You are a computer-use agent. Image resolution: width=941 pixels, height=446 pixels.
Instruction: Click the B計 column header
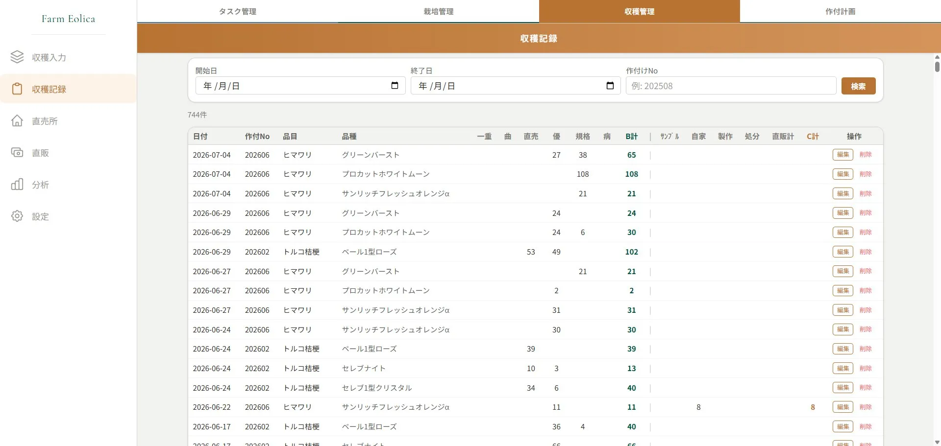[632, 137]
